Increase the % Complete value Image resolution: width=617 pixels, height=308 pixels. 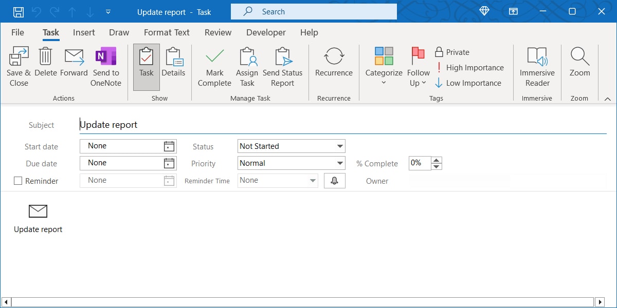[x=437, y=160]
